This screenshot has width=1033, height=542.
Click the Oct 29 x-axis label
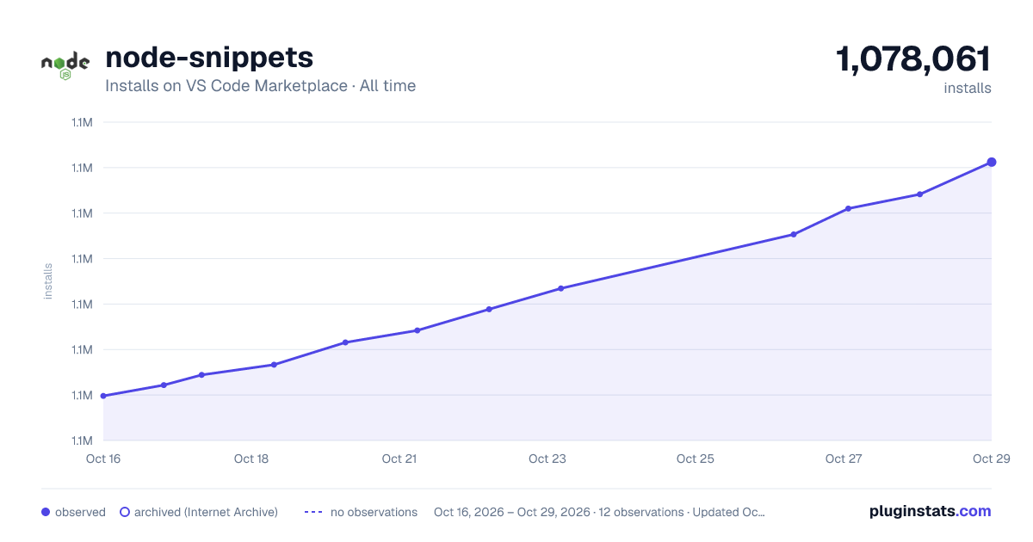click(x=990, y=459)
